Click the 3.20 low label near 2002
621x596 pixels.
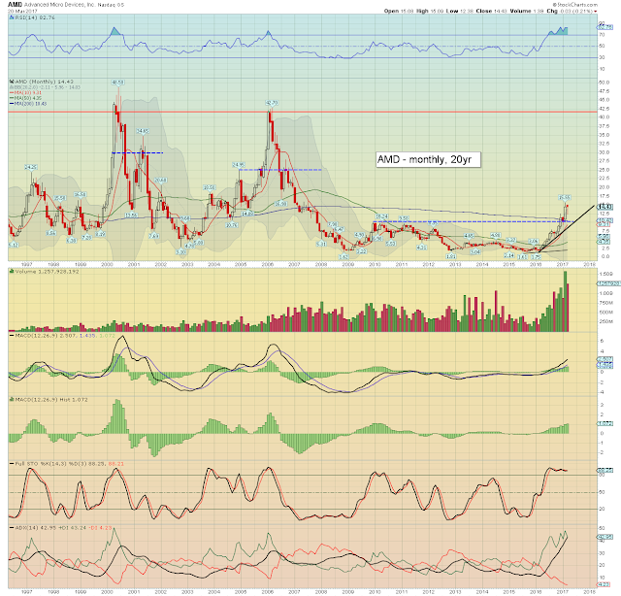180,252
